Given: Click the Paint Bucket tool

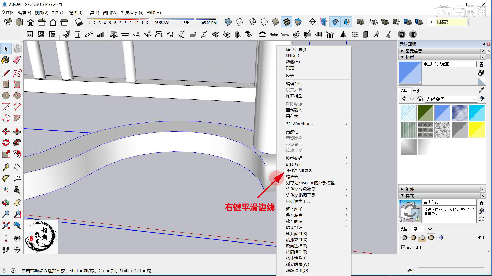Looking at the screenshot, I should point(5,60).
